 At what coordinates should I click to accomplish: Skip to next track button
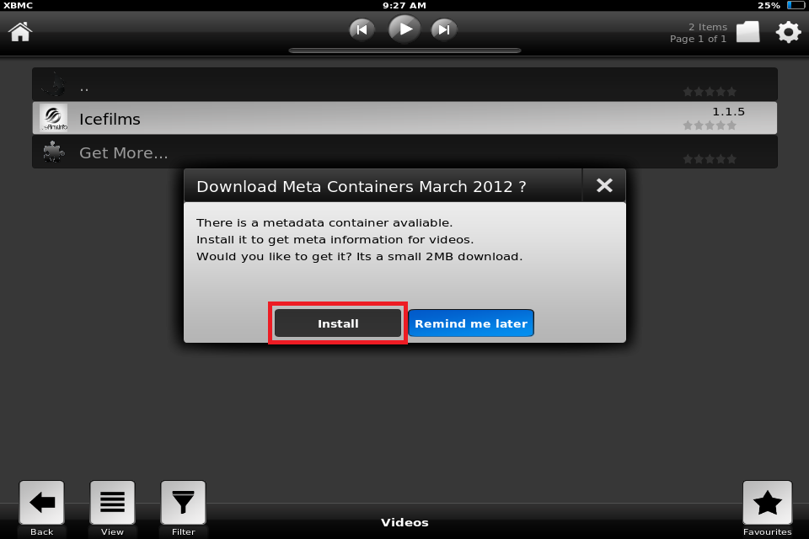(x=444, y=30)
